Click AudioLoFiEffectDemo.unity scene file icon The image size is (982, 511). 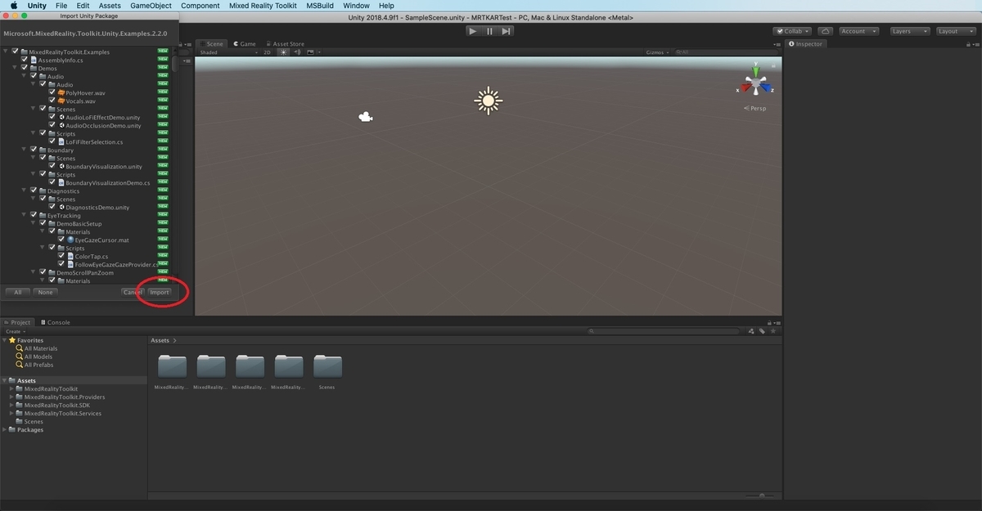[x=61, y=118]
